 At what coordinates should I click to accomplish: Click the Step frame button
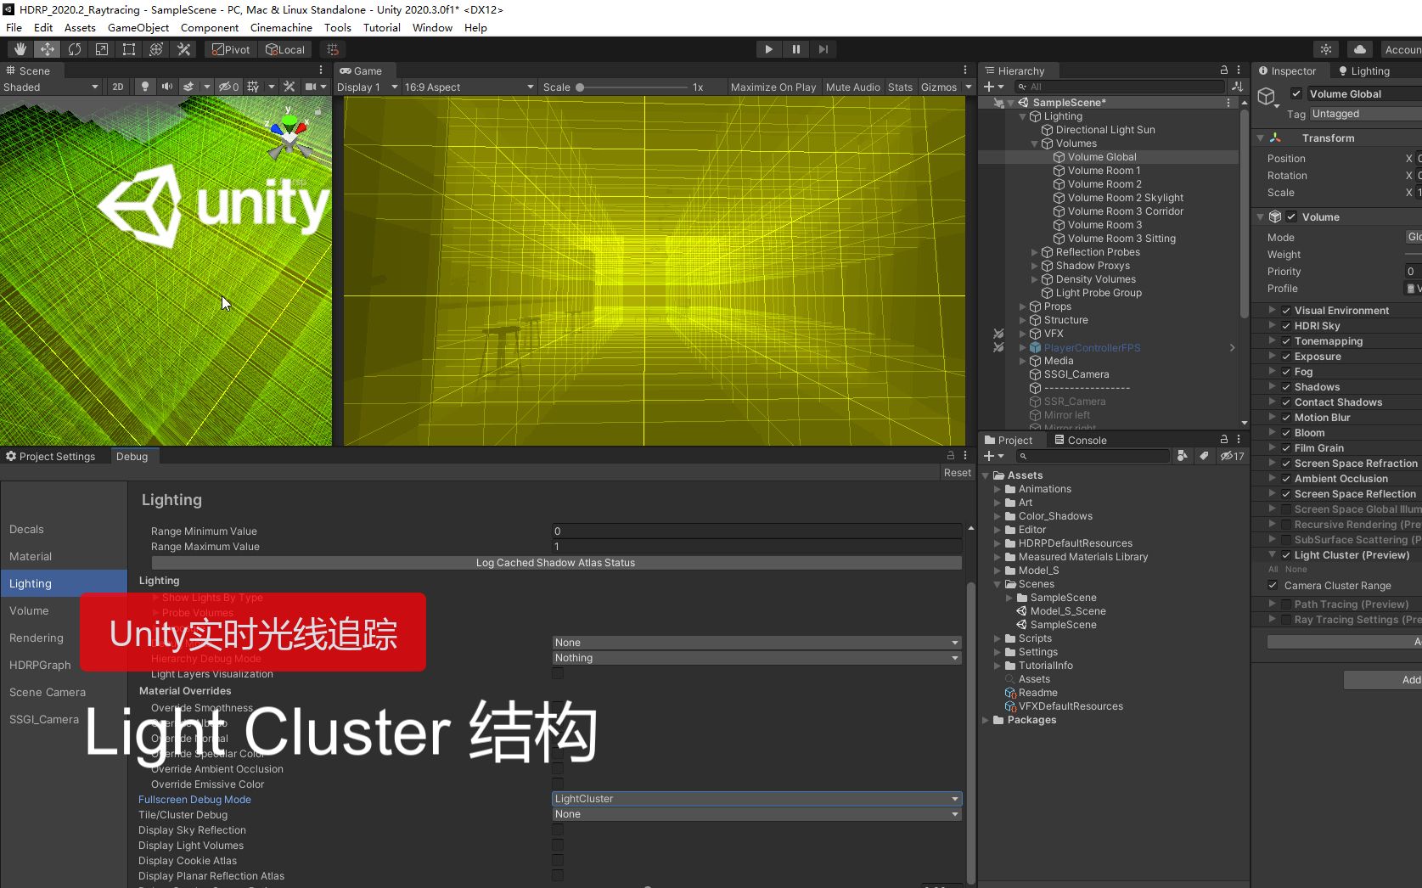tap(823, 49)
